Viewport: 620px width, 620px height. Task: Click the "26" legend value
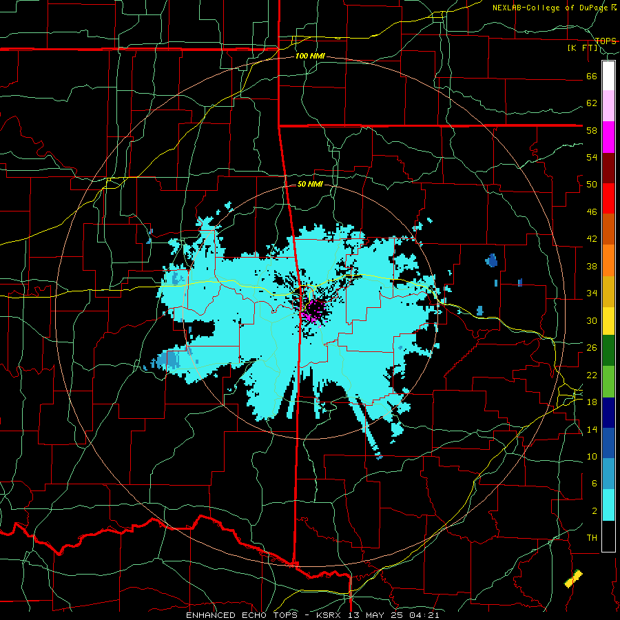(x=592, y=348)
